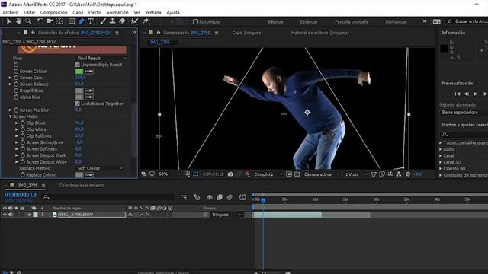This screenshot has height=274, width=488.
Task: Toggle shy layers hide icon in timeline
Action: click(210, 197)
